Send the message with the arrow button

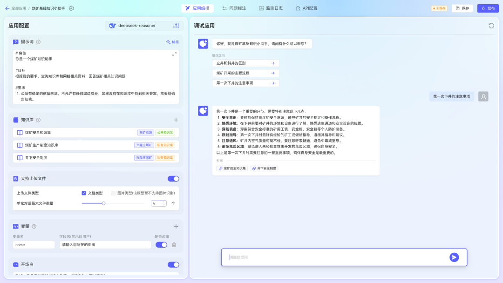pyautogui.click(x=454, y=257)
